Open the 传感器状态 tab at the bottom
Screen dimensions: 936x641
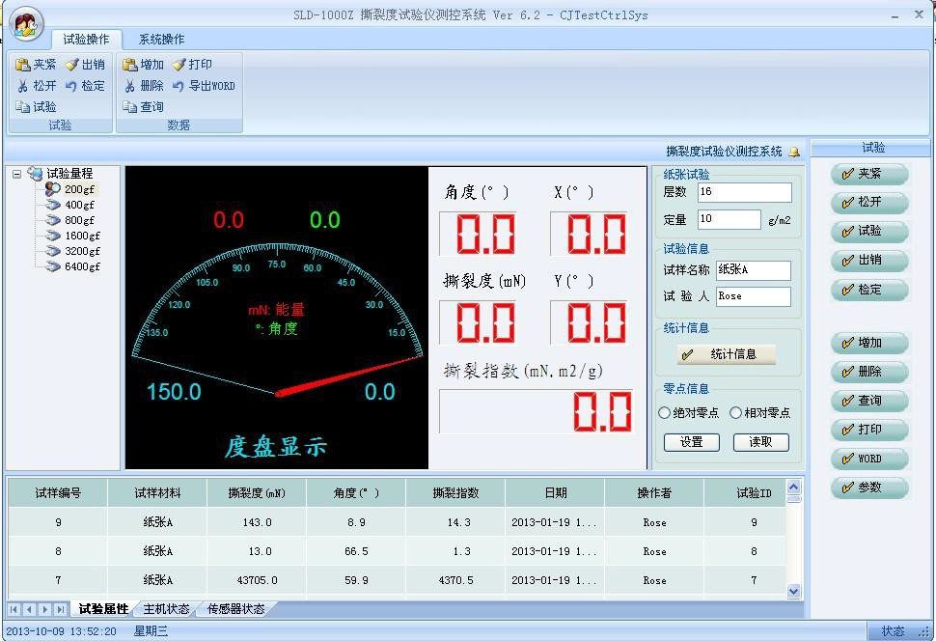click(x=234, y=609)
